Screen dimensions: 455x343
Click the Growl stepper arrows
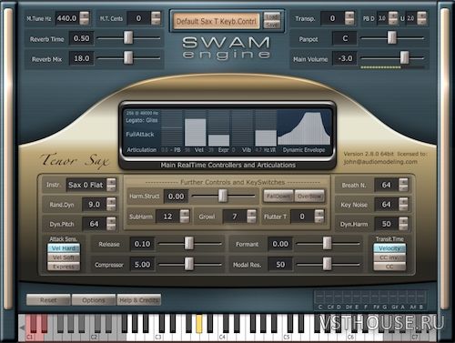251,217
